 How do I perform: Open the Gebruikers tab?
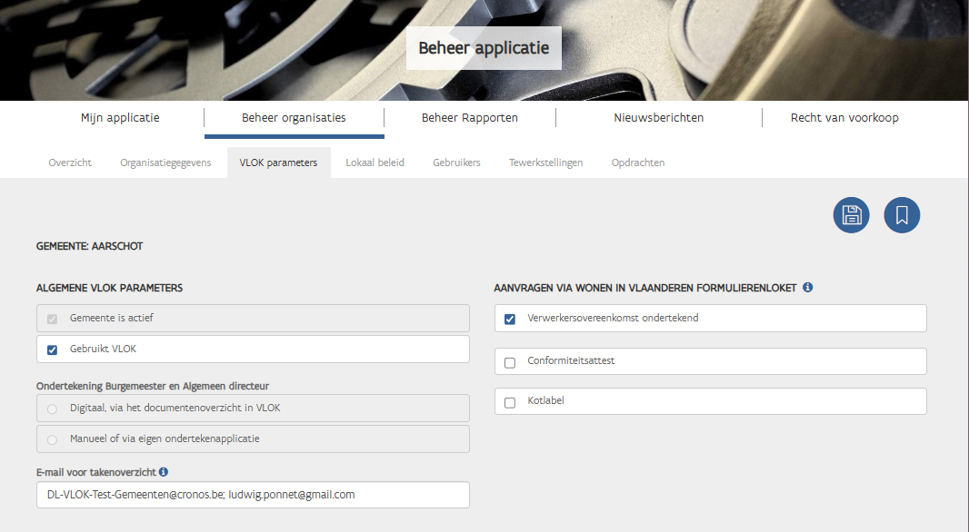point(456,163)
